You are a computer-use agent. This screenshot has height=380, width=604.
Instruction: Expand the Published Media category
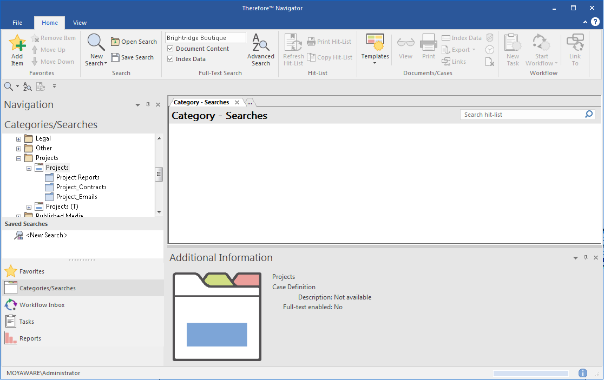(x=18, y=215)
